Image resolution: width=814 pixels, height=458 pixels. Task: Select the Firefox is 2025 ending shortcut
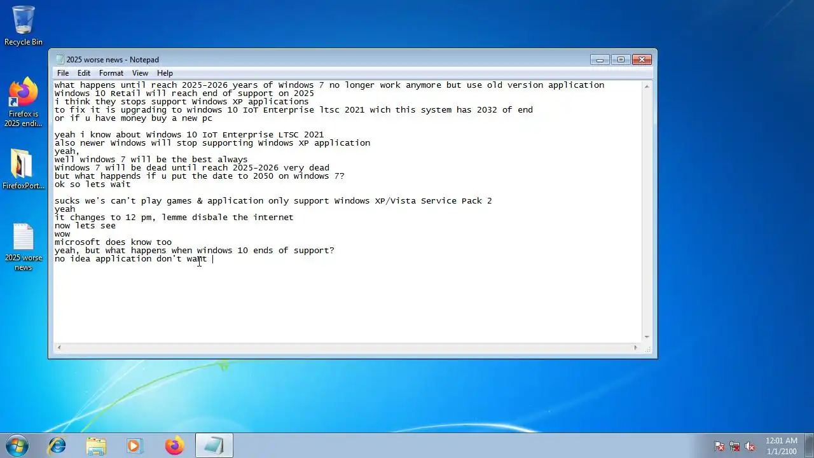coord(24,102)
